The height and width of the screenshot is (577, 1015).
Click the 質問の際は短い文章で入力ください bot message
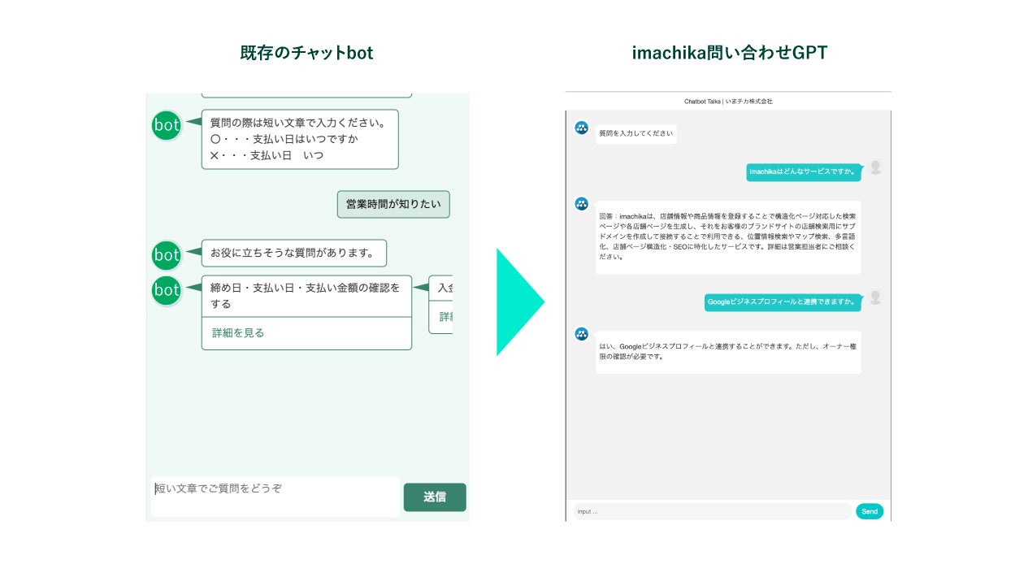tap(300, 139)
